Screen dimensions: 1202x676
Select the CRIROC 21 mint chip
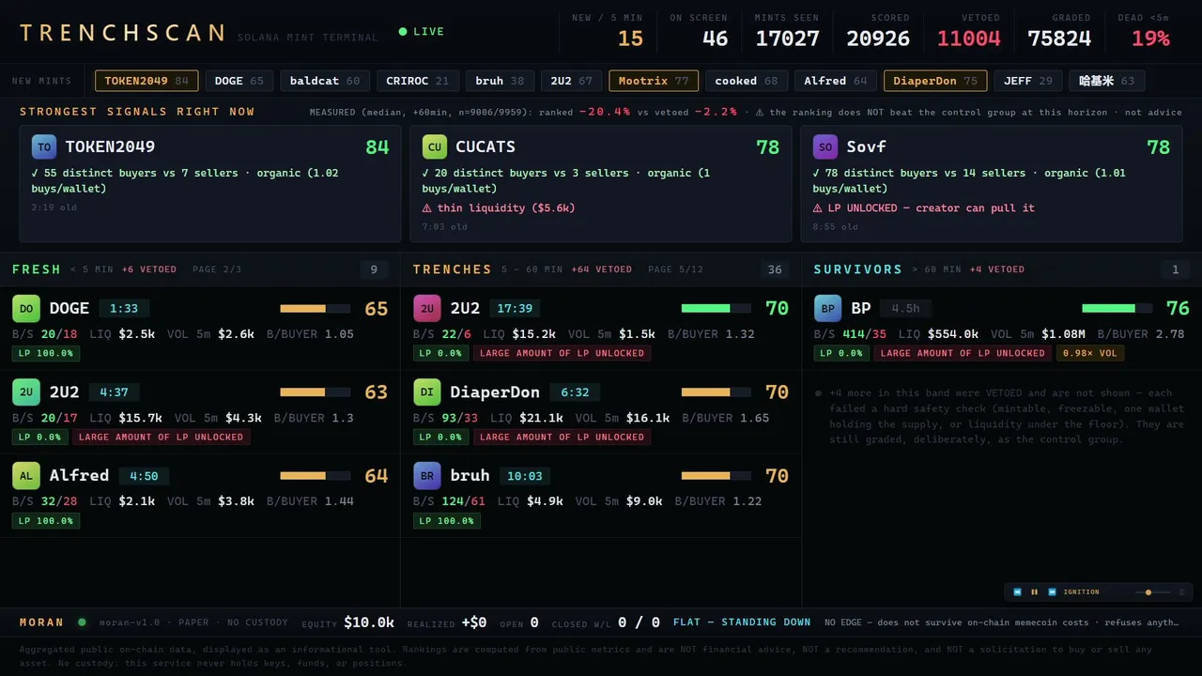point(418,81)
